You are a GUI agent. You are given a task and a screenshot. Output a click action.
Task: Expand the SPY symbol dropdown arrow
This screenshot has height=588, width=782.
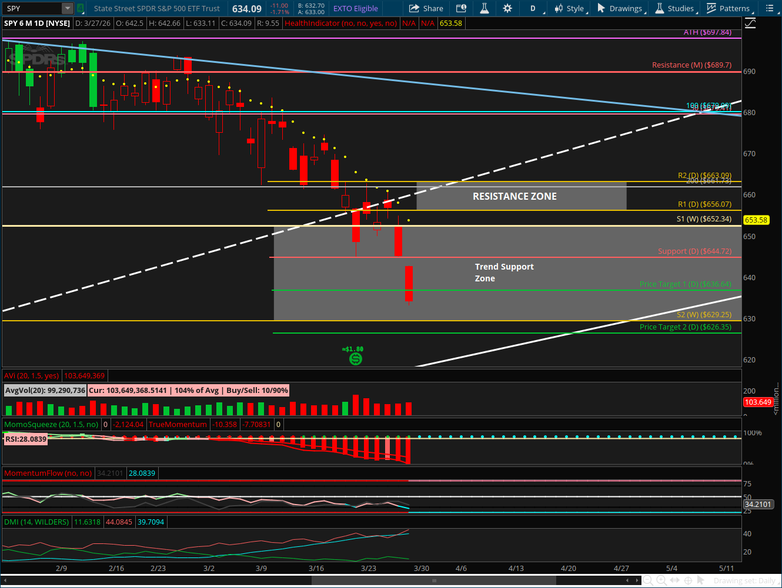click(68, 8)
